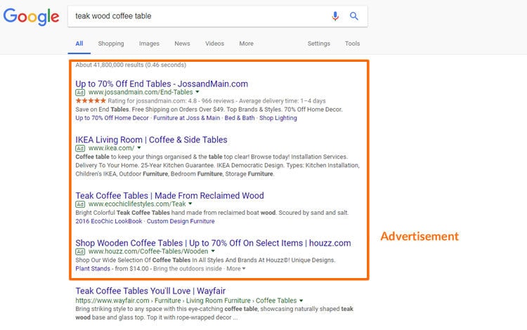Click Furniture at Joss & Main sitelink
The image size is (527, 330).
(x=186, y=118)
